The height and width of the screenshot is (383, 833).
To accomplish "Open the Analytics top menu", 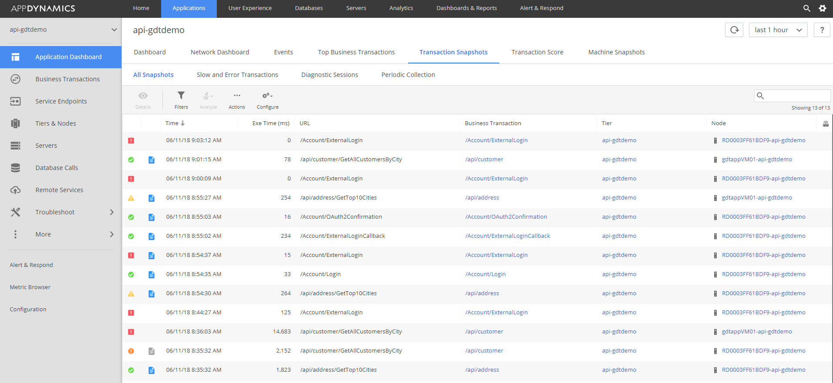I will tap(401, 8).
